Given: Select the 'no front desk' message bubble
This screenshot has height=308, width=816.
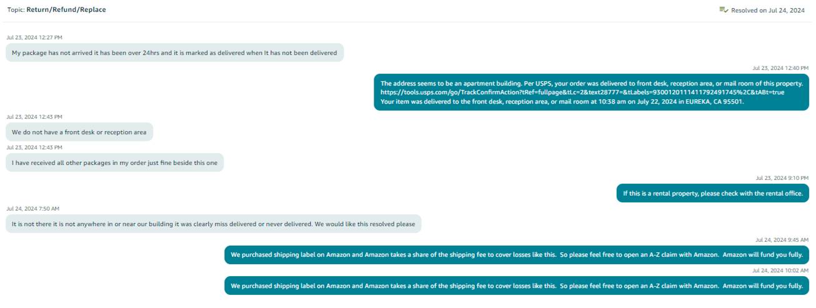Looking at the screenshot, I should 79,132.
